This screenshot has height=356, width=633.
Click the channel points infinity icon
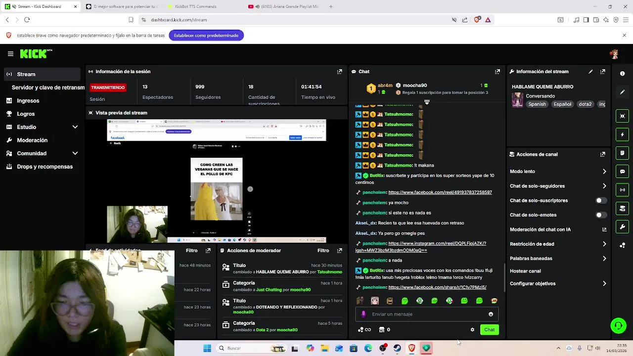point(364,330)
